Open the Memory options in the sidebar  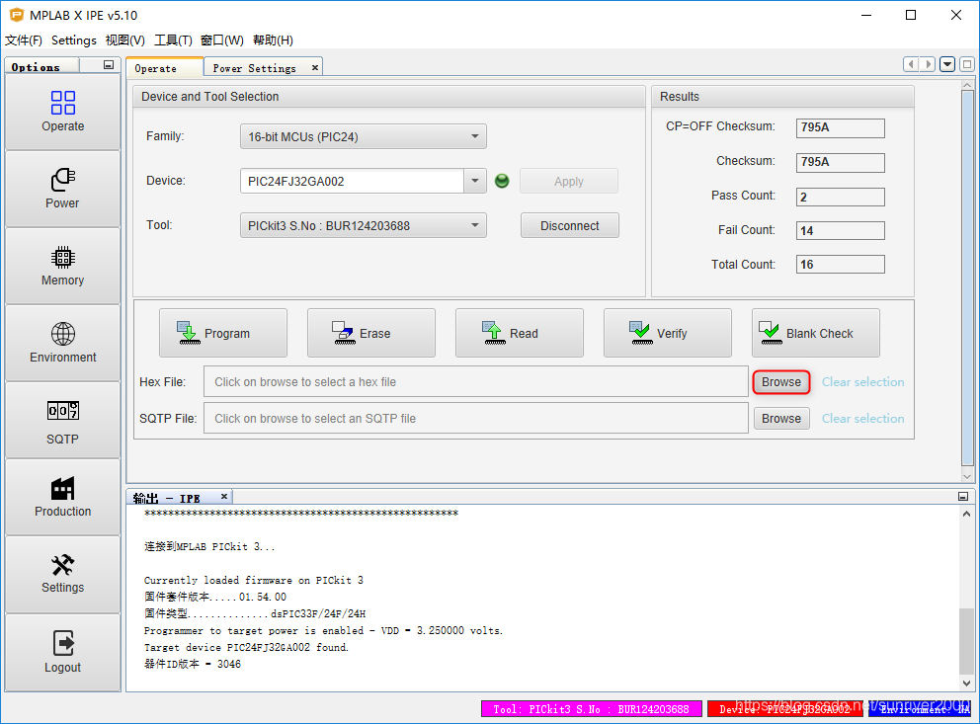pos(62,266)
